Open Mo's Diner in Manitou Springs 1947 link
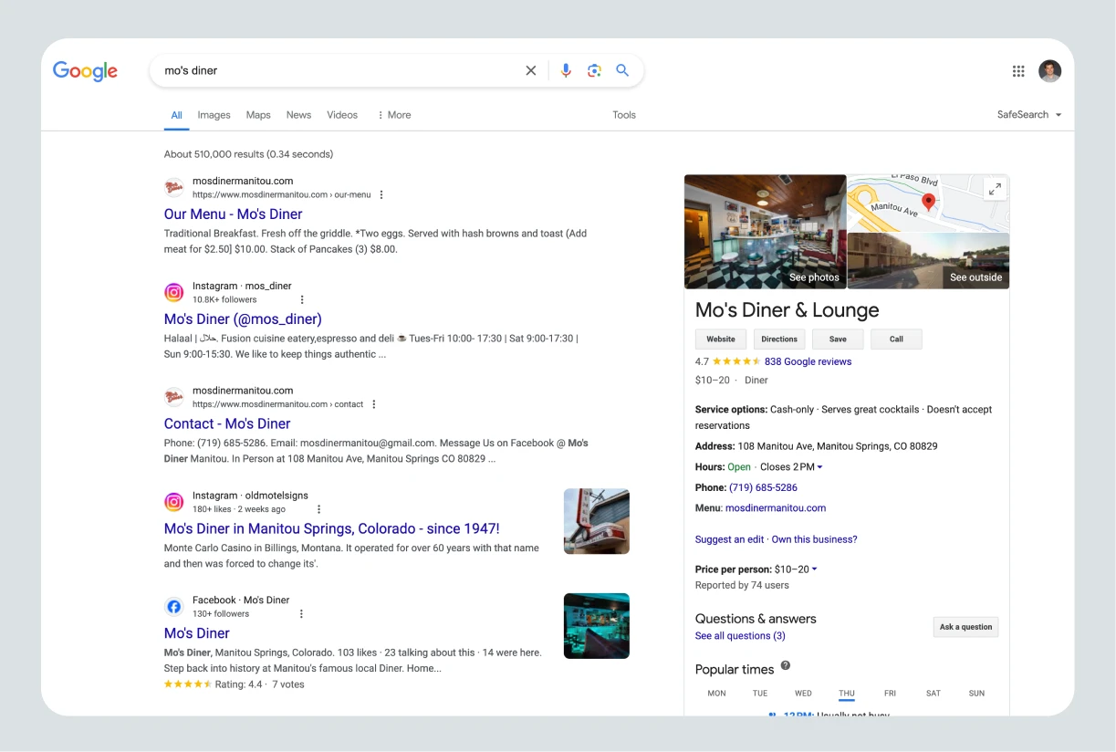Viewport: 1116px width, 752px height. [x=331, y=529]
